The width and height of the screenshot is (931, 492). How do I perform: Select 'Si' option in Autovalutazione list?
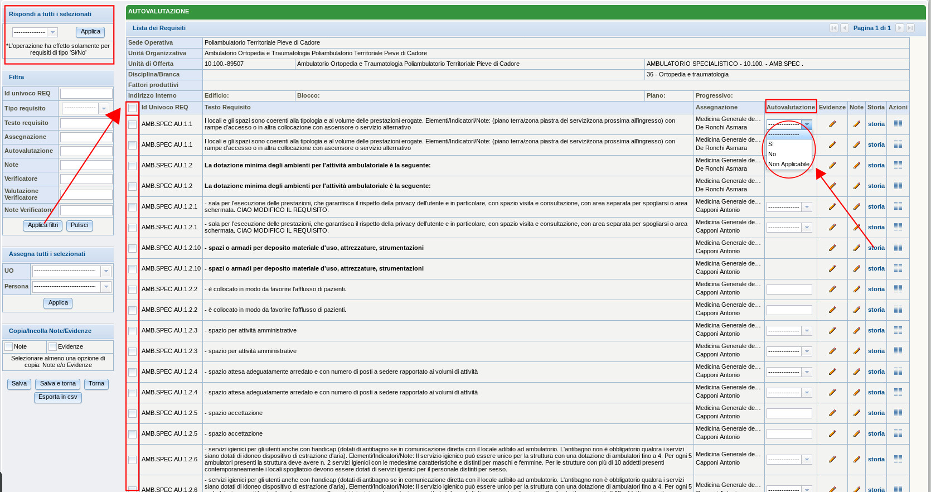771,144
